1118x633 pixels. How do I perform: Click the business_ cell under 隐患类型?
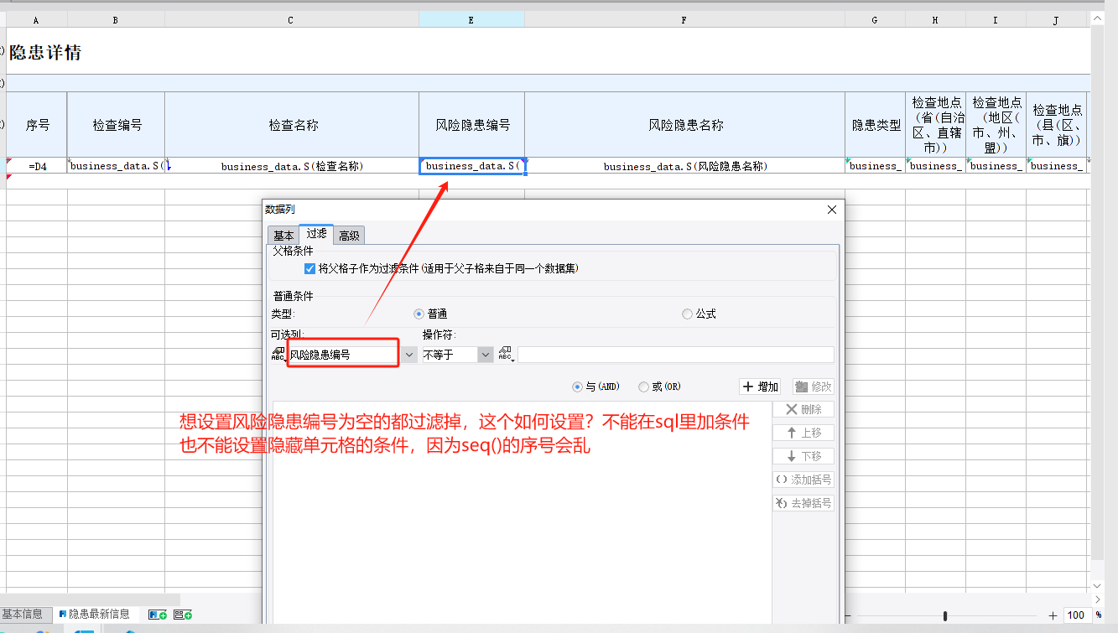pyautogui.click(x=876, y=166)
